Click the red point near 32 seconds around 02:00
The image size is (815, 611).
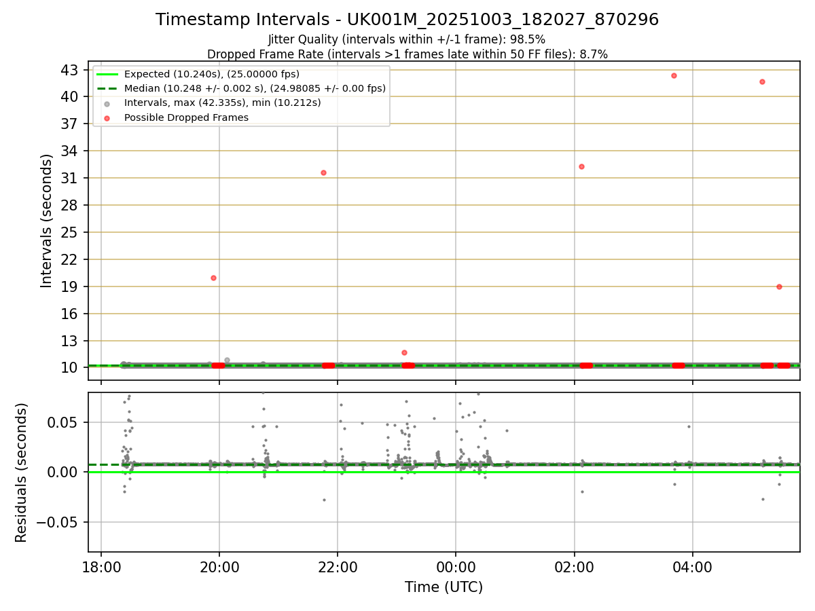(581, 166)
